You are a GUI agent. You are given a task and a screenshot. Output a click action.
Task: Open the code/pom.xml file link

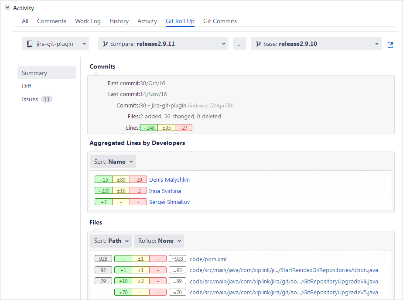[208, 259]
